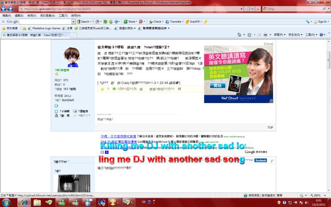Click the next-ads right arrow button
This screenshot has height=207, width=331.
tap(107, 152)
